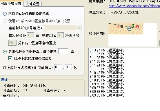Click the captcha verification image

point(126,29)
